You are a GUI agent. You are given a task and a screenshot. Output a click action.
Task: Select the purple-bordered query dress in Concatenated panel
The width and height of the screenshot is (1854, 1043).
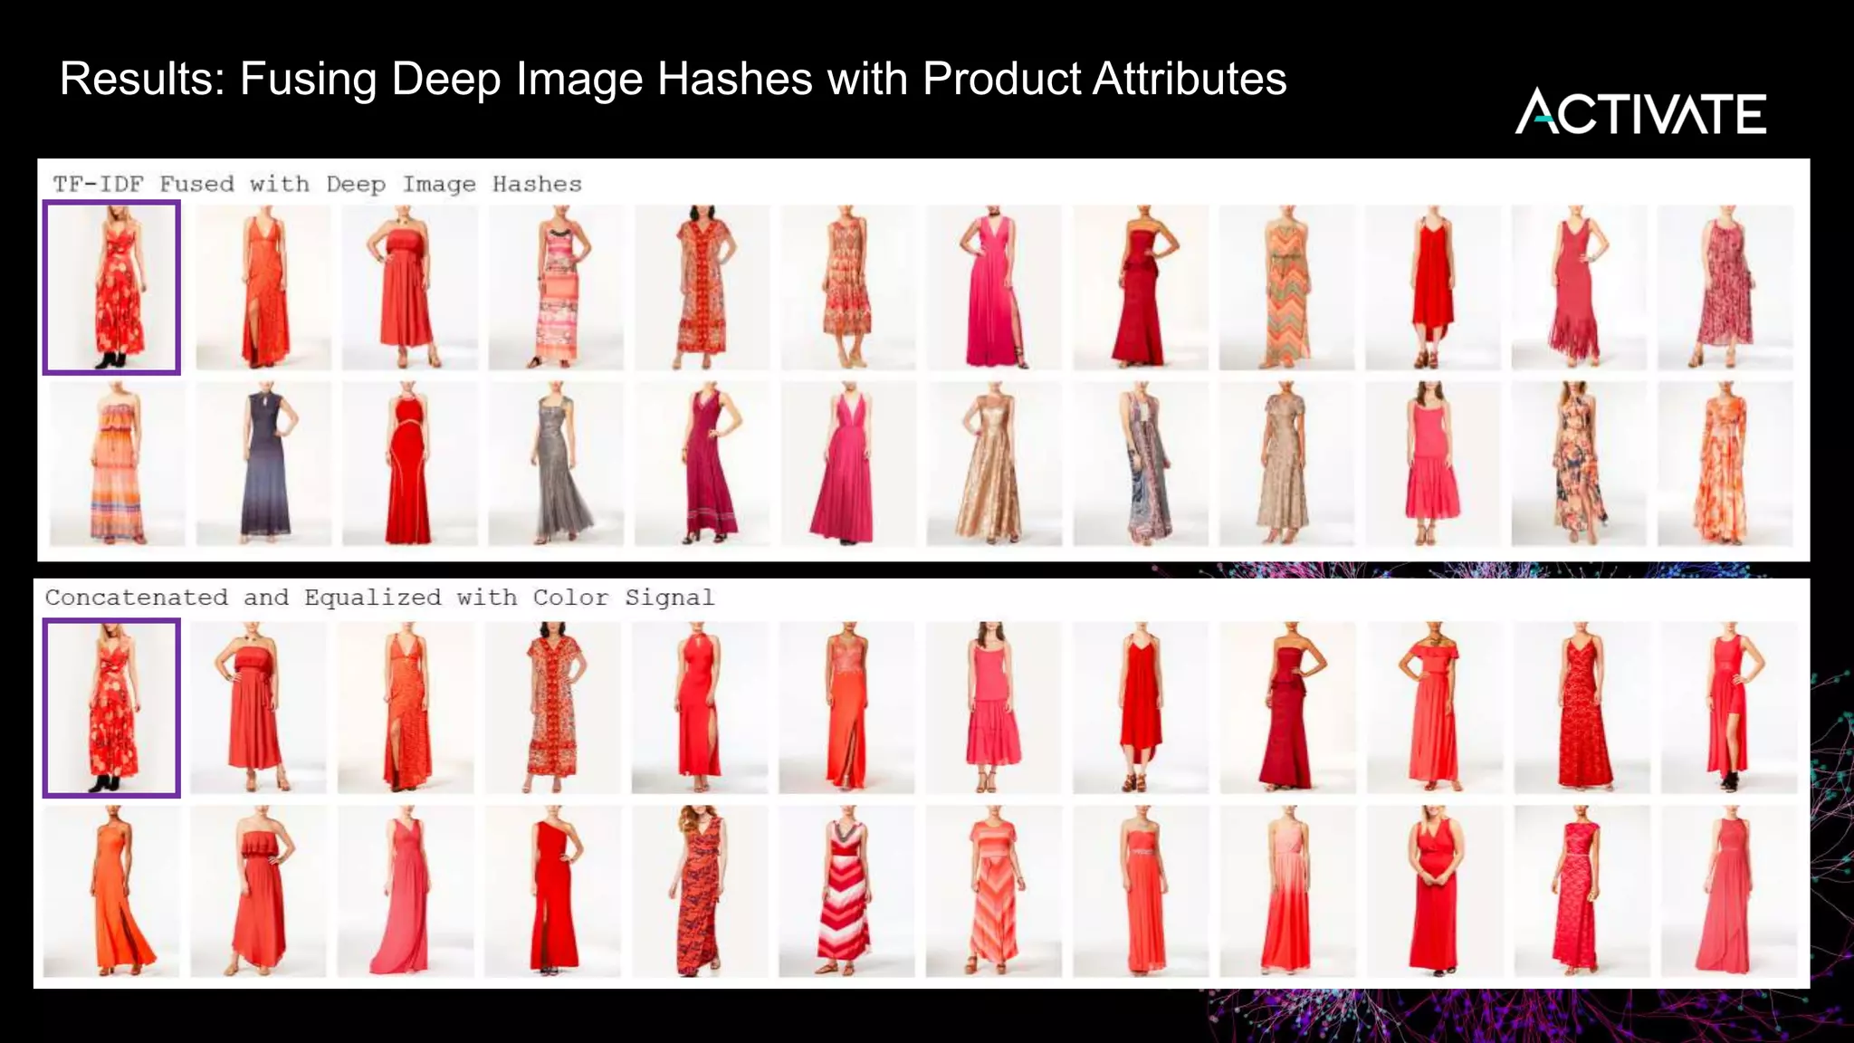[x=111, y=708]
